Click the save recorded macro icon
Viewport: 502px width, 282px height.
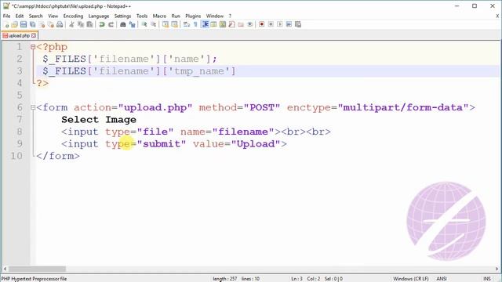[x=298, y=24]
